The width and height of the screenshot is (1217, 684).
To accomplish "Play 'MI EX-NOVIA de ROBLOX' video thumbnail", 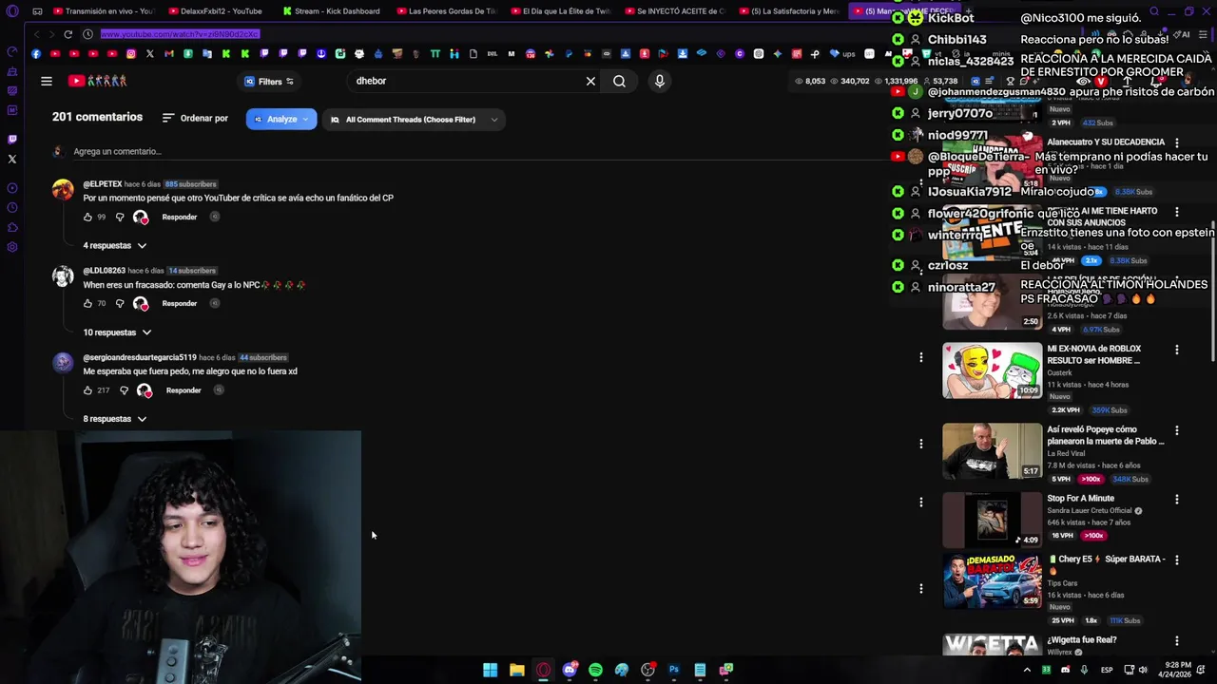I will coord(992,370).
